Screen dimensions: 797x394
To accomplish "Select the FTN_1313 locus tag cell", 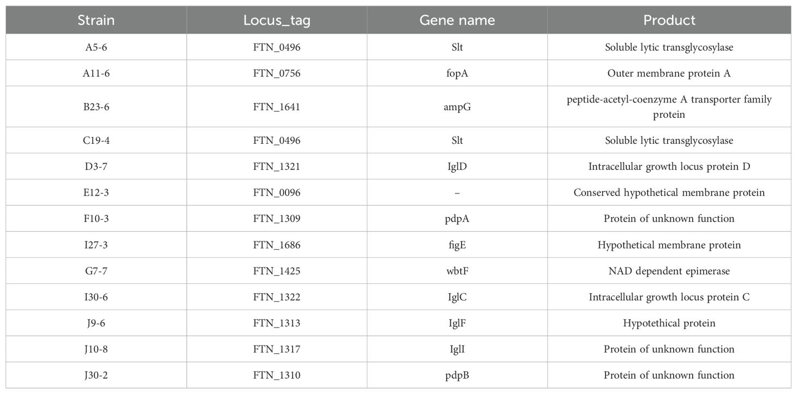I will (x=277, y=323).
